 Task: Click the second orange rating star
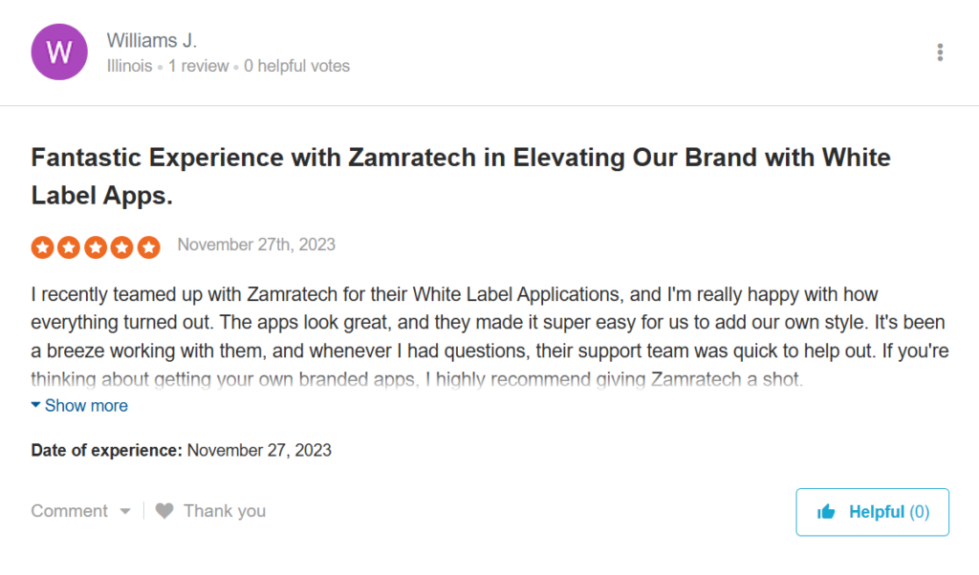tap(69, 247)
